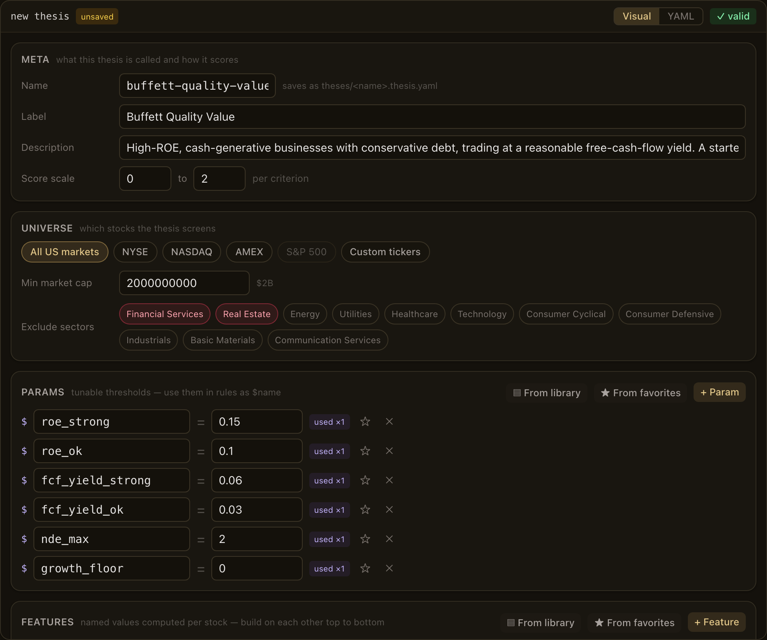Remove the fcf_yield_ok param
The image size is (767, 640).
point(389,510)
